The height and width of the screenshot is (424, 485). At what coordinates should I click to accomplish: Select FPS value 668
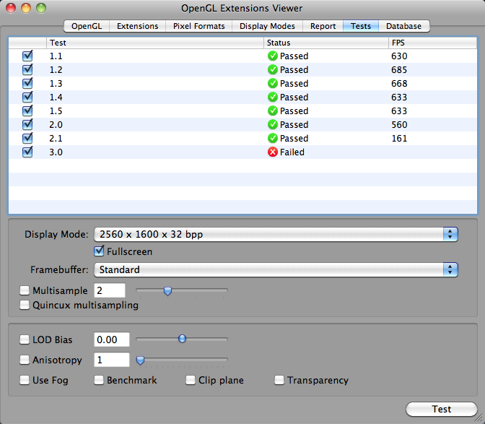(x=399, y=83)
